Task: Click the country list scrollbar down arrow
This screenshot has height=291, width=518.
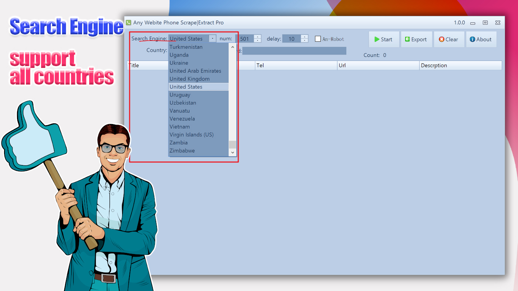Action: (232, 152)
